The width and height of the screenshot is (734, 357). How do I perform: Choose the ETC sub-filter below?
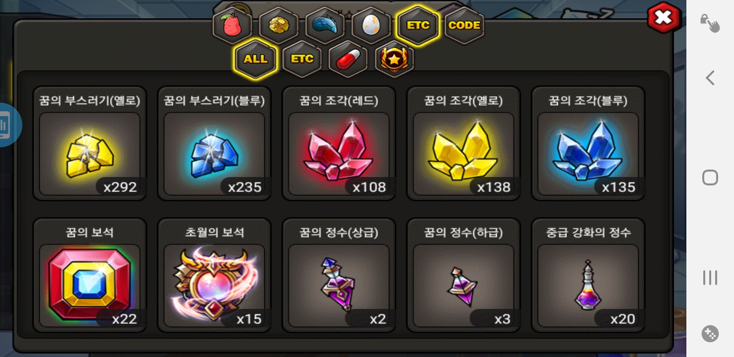click(x=302, y=59)
